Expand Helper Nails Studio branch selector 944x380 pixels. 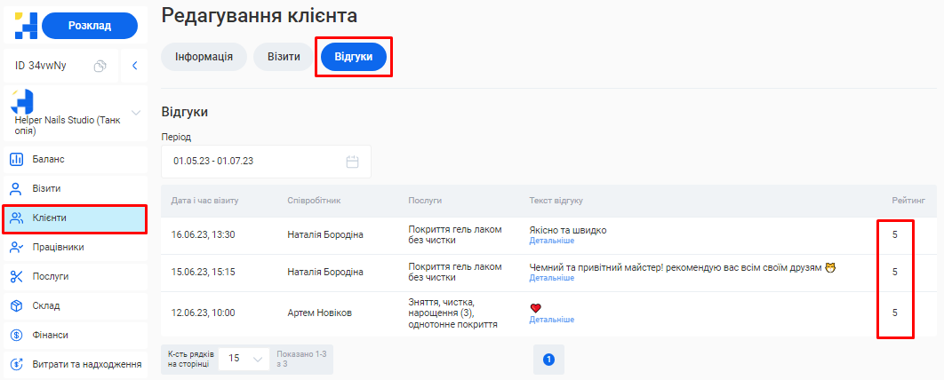(136, 113)
